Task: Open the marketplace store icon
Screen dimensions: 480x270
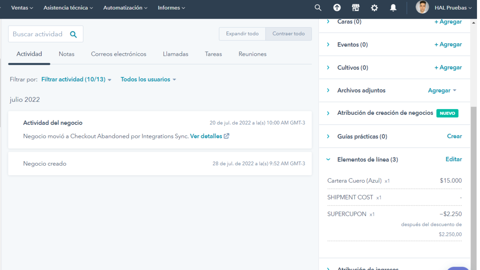Action: click(355, 8)
